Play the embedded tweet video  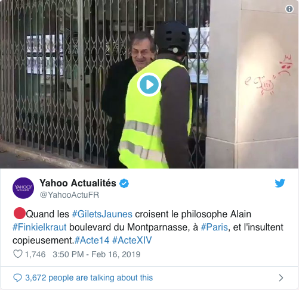pyautogui.click(x=149, y=85)
